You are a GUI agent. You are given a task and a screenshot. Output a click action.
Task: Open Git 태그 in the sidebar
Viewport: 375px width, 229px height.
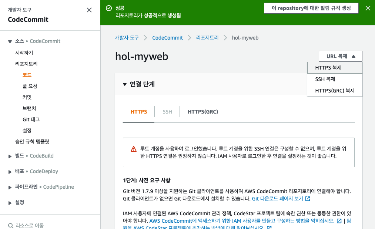click(31, 119)
